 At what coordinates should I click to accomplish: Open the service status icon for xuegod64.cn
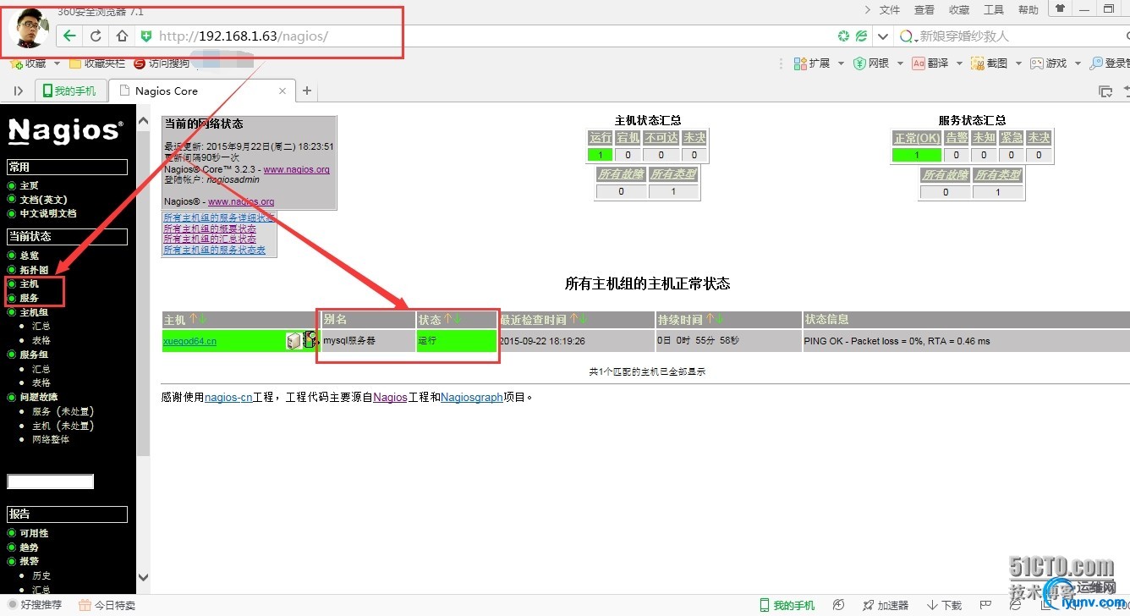tap(310, 340)
